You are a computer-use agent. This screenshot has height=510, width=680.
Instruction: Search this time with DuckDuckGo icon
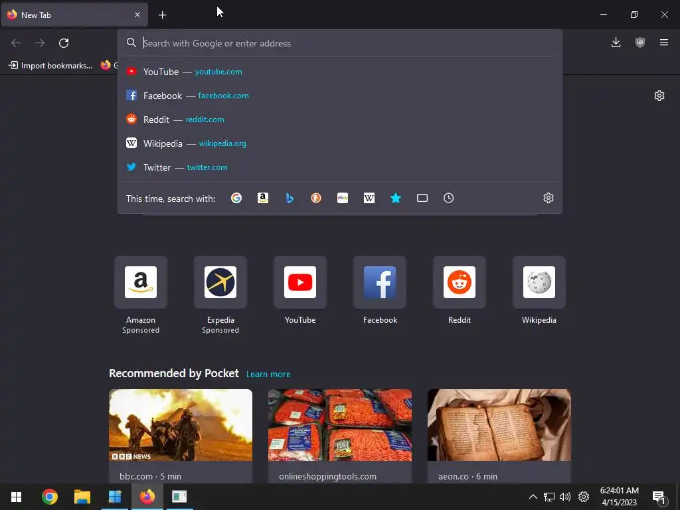(x=316, y=198)
